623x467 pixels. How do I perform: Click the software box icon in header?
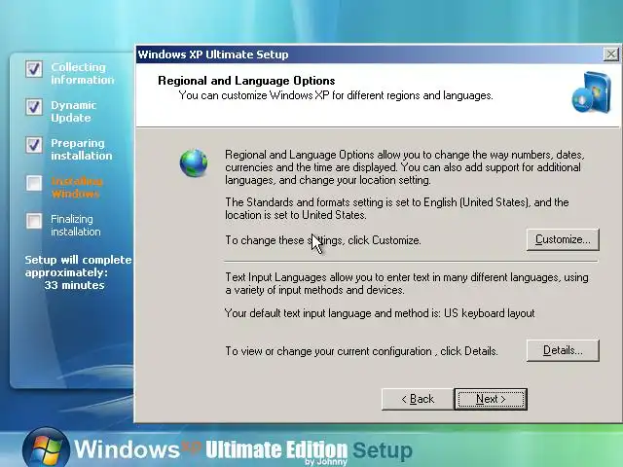592,92
